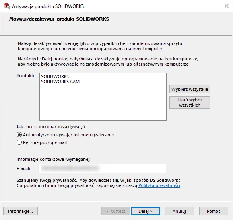Open the Informacje... button
The width and height of the screenshot is (233, 220).
click(21, 211)
